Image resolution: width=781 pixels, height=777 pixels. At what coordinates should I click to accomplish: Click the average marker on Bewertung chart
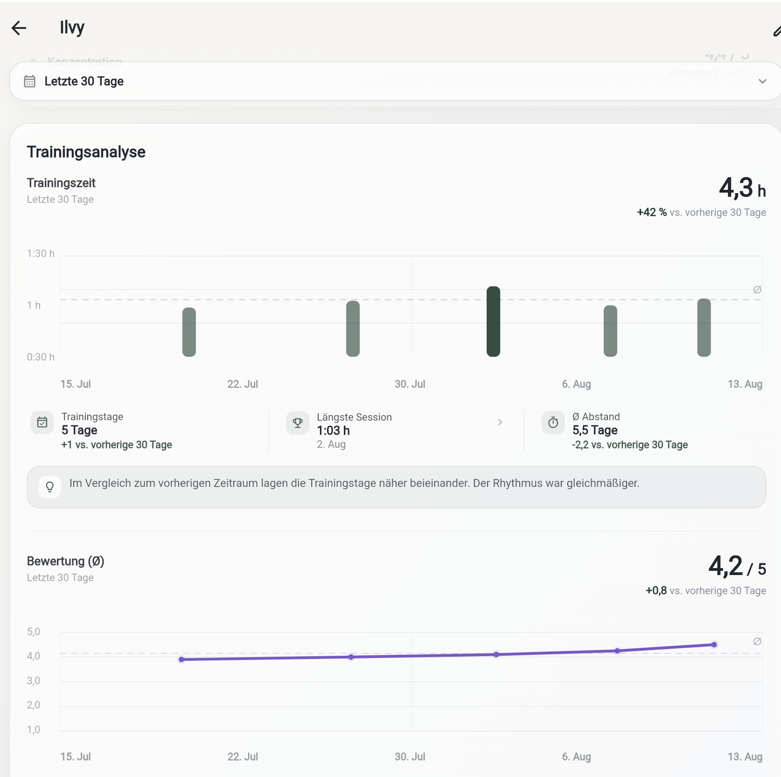click(757, 641)
